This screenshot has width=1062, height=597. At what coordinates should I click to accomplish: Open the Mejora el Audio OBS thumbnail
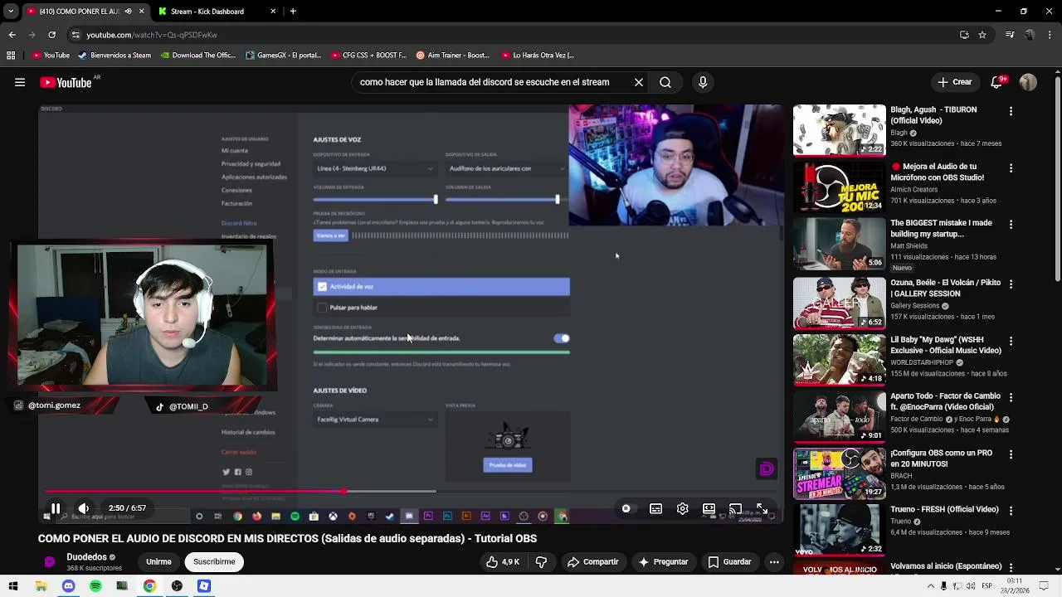[839, 187]
